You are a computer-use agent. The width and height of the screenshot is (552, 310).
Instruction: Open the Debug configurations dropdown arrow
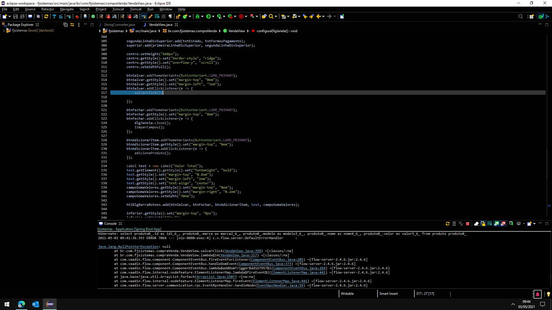click(x=202, y=16)
